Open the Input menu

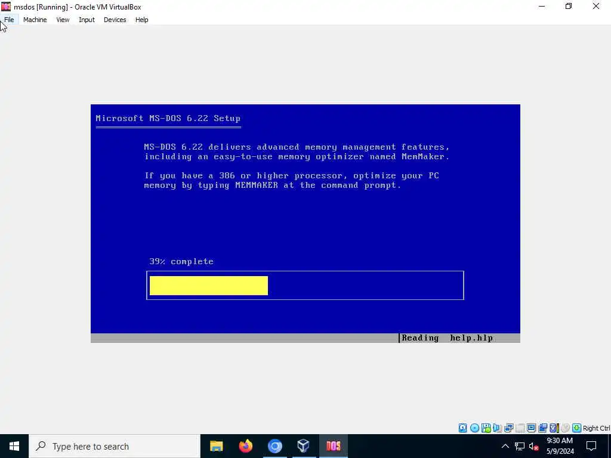click(87, 20)
